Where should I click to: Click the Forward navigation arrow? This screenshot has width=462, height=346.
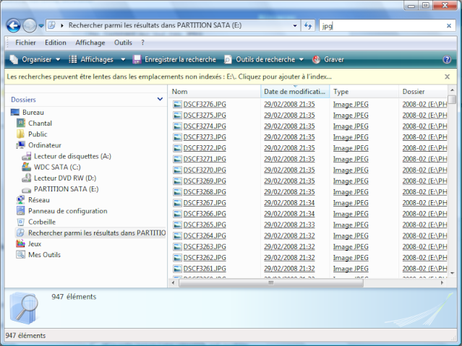[x=30, y=25]
